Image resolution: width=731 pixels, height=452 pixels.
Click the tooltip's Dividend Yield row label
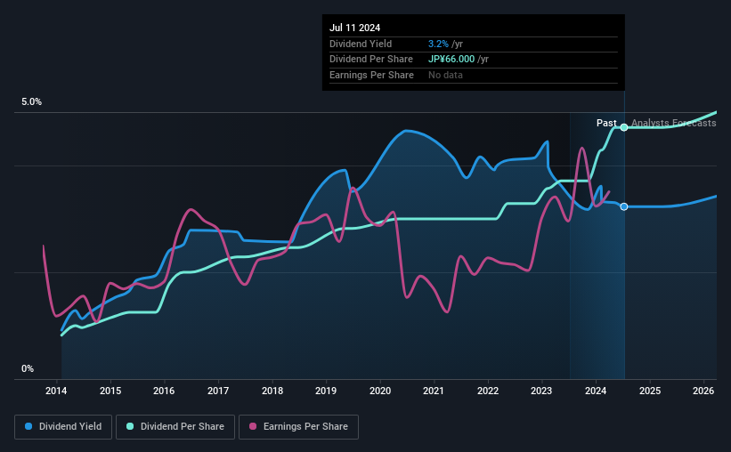point(361,44)
